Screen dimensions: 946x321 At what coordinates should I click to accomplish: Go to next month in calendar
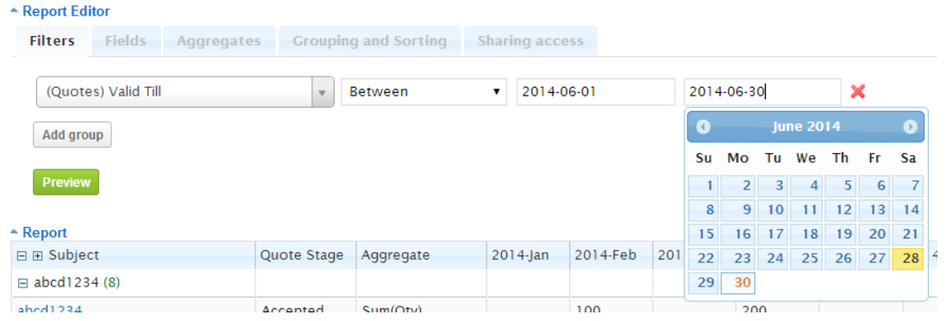910,127
